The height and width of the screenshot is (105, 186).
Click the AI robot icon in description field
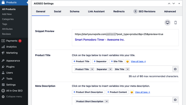[x=175, y=100]
